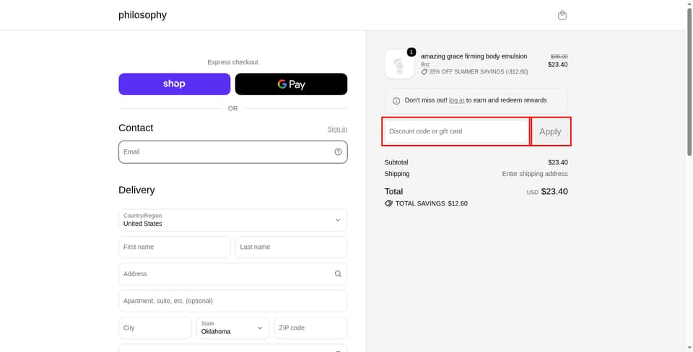Click the amazing grace firming body emulsion title
The image size is (693, 352).
[474, 56]
